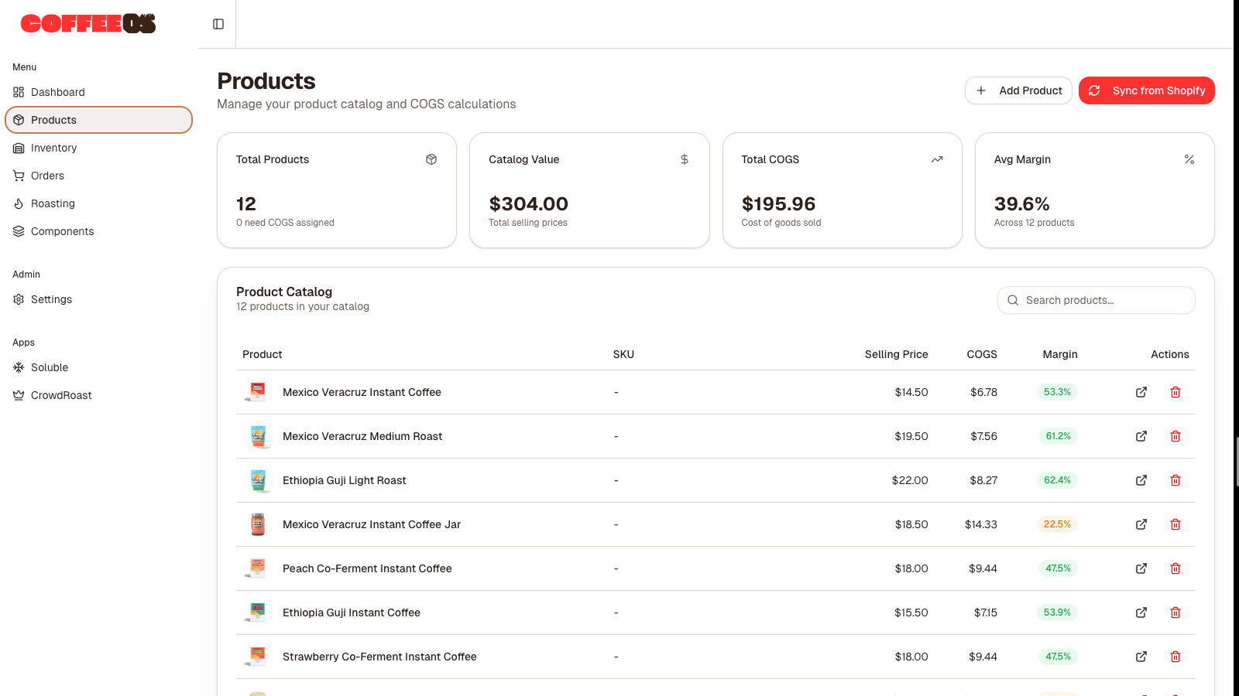
Task: Toggle the sidebar collapse icon
Action: click(218, 24)
